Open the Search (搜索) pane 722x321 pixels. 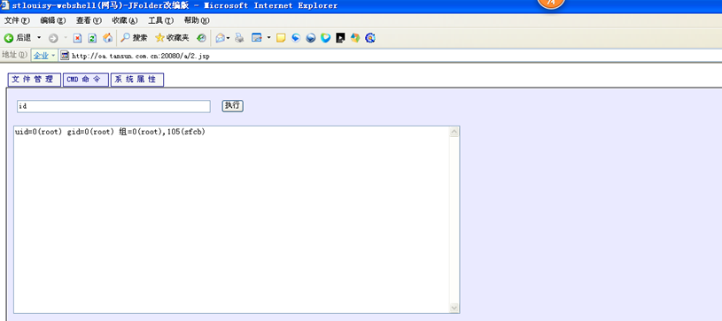134,38
